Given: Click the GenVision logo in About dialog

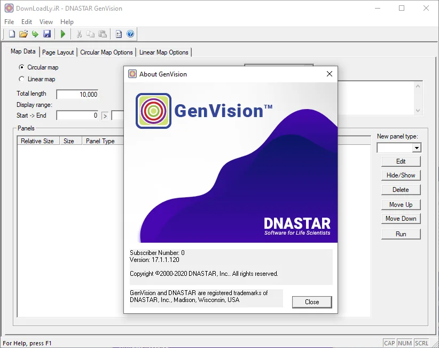Looking at the screenshot, I should (153, 111).
